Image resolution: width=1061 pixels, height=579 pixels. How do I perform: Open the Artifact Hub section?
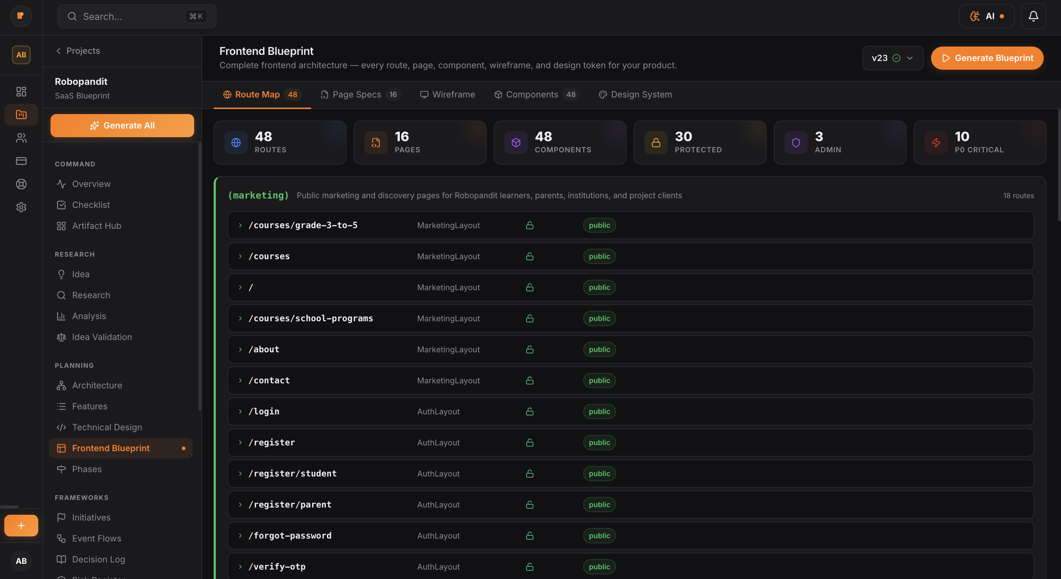pyautogui.click(x=96, y=225)
